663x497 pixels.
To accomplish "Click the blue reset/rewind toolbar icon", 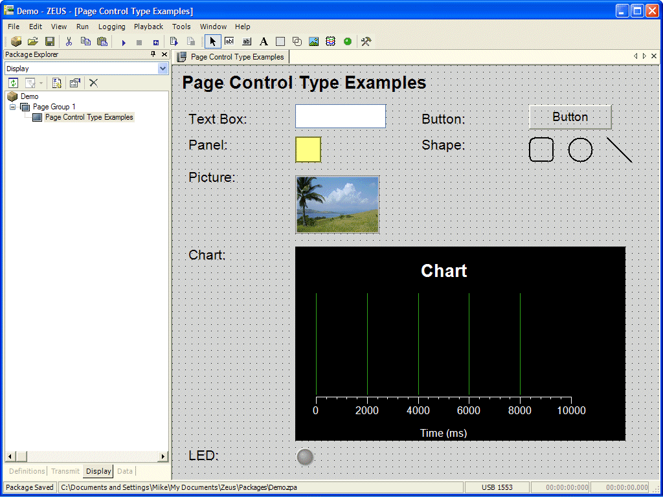I will pos(155,43).
